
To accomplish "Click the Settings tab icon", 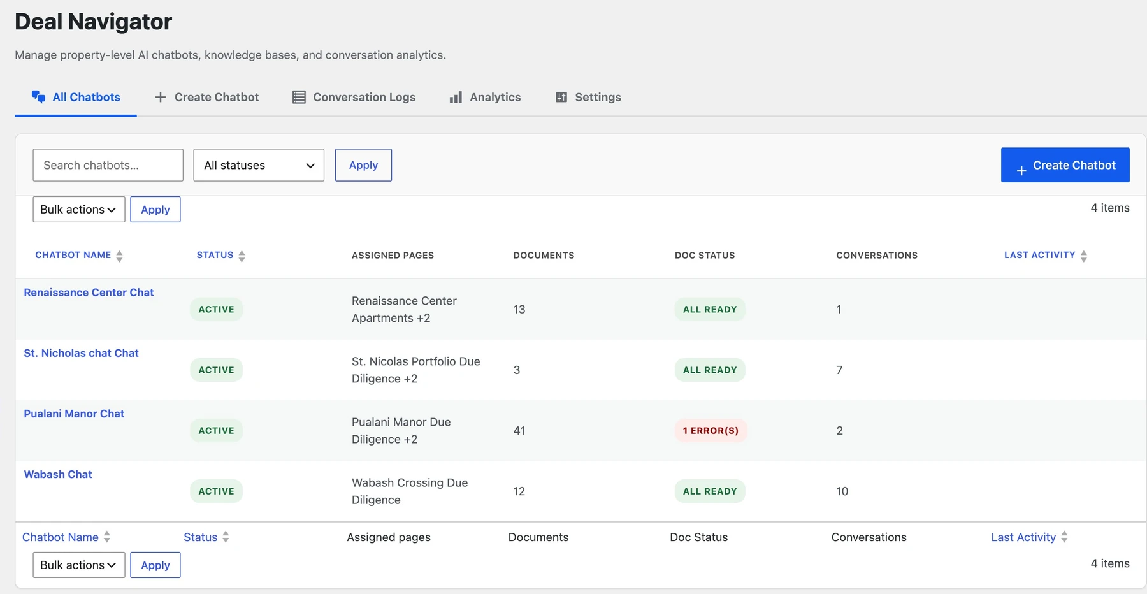I will click(561, 97).
